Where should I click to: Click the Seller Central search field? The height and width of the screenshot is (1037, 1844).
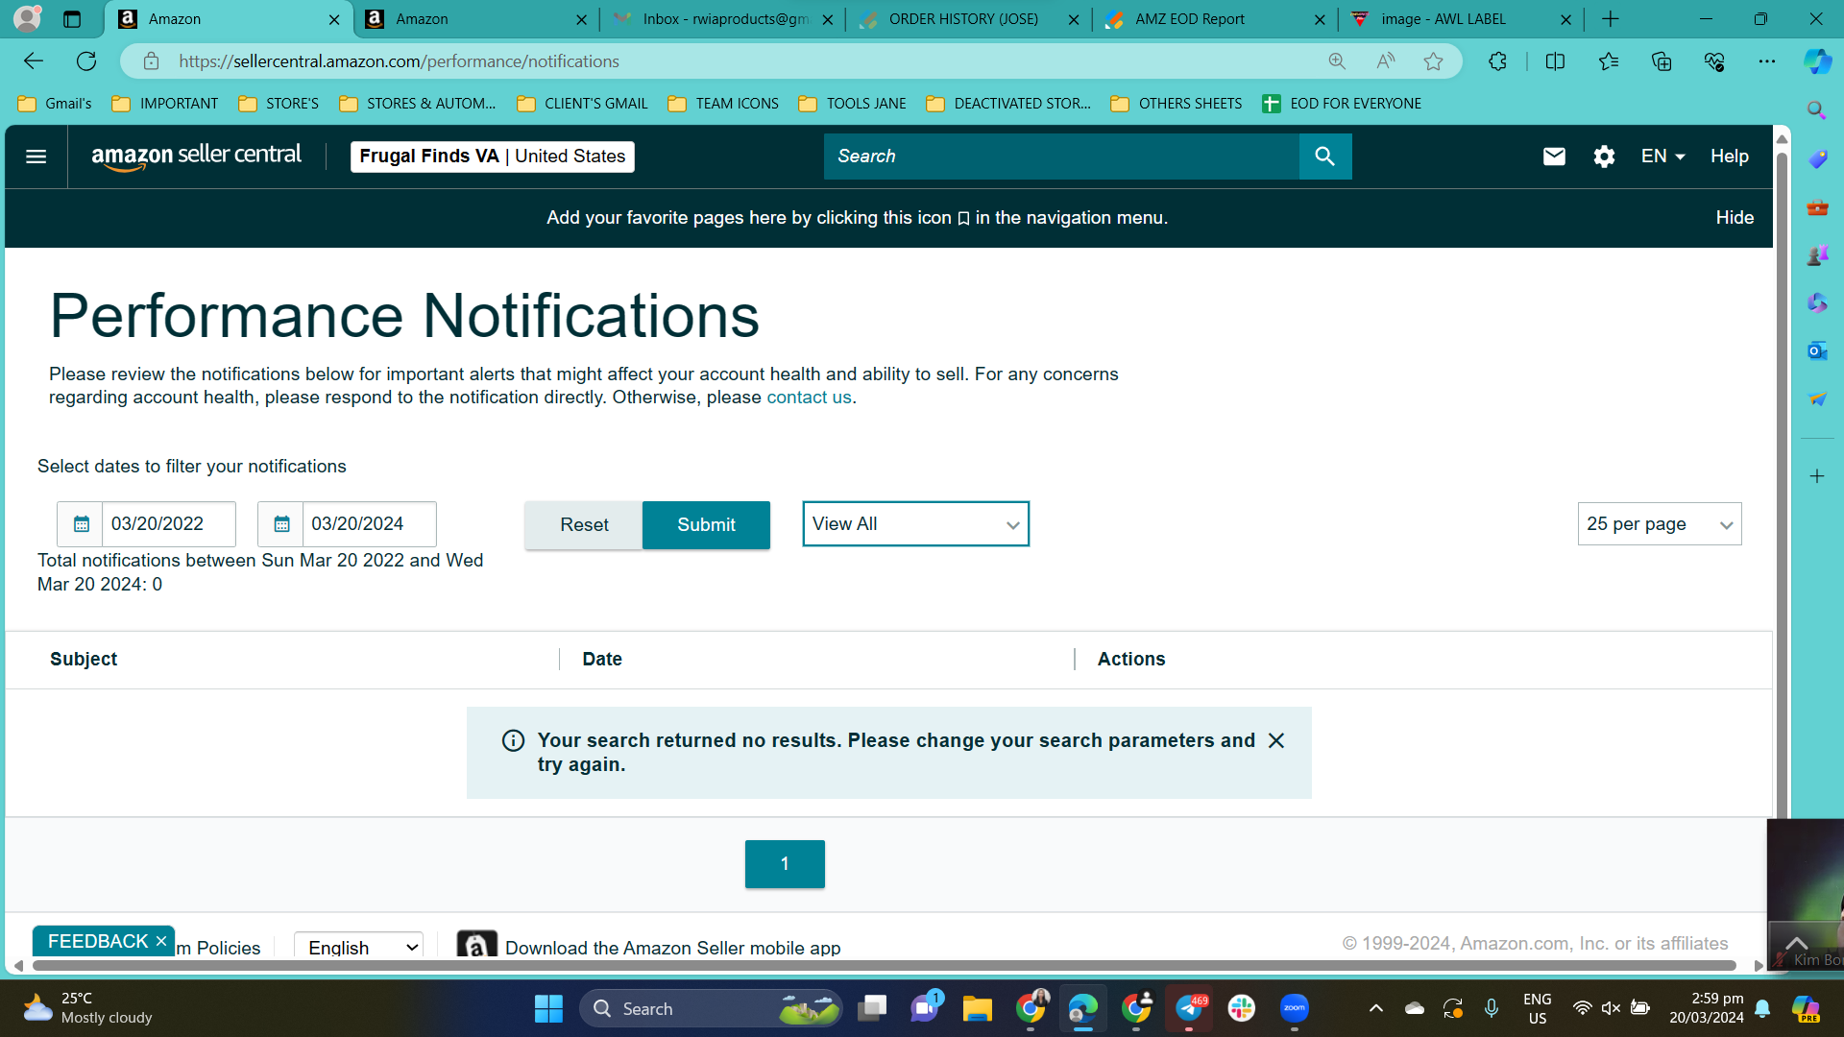tap(1061, 157)
